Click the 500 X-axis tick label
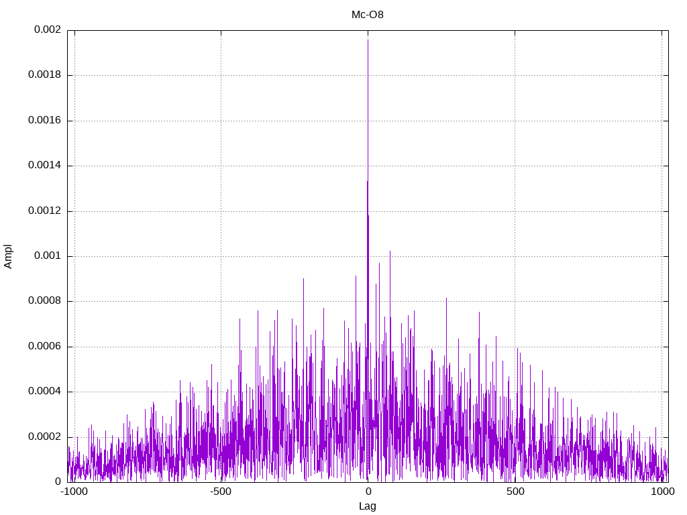Viewport: 687px width, 515px height. (515, 492)
